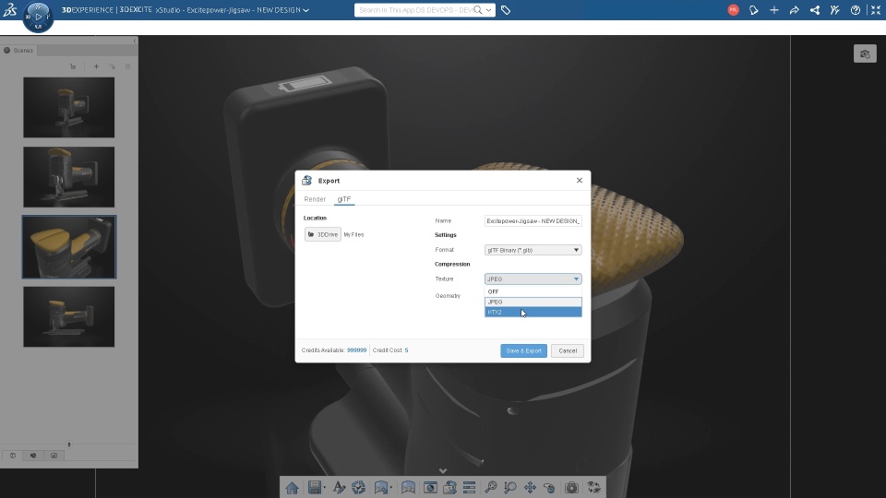
Task: Click the render window icon
Action: point(431,488)
